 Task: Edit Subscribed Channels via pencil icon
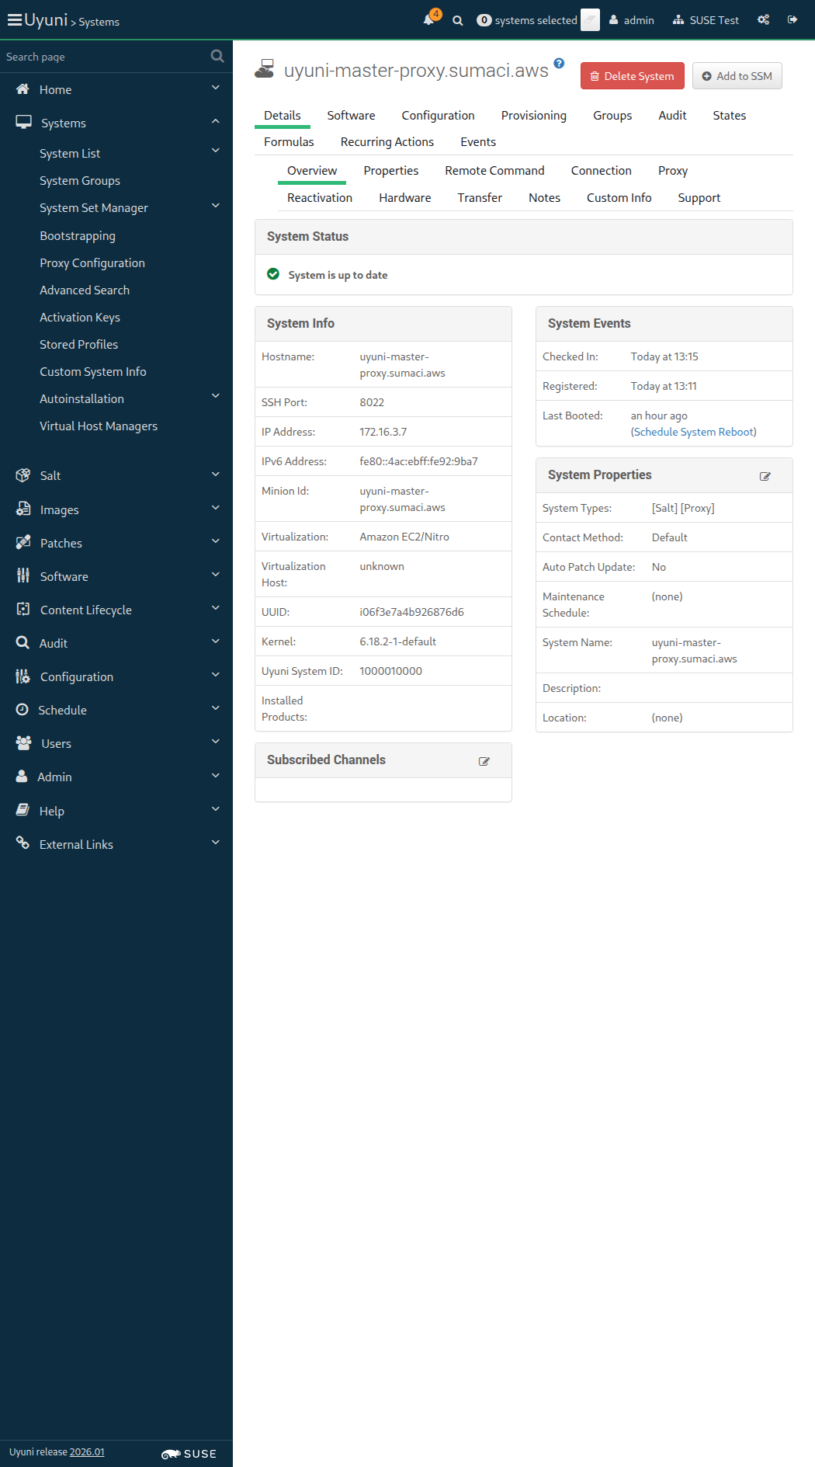[484, 761]
